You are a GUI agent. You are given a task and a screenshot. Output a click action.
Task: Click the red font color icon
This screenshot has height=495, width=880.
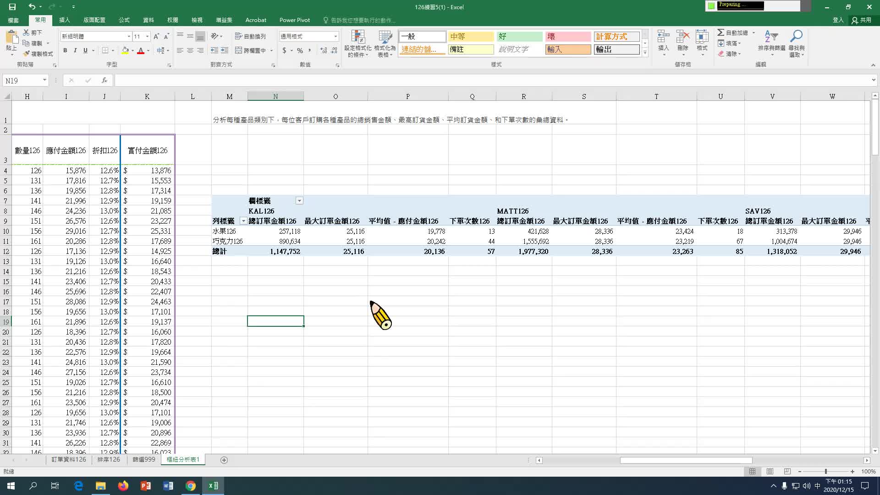click(x=141, y=50)
